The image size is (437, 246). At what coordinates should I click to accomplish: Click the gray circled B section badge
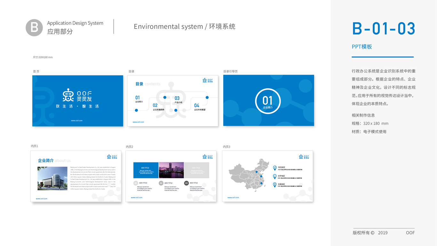click(34, 28)
